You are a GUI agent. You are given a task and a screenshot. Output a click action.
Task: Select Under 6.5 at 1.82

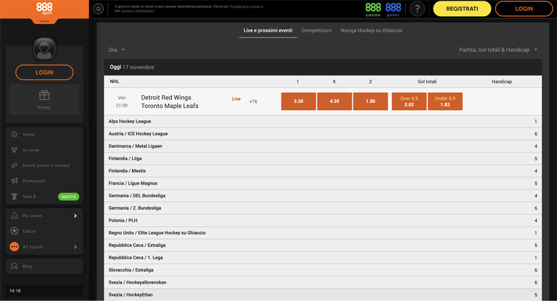tap(445, 102)
